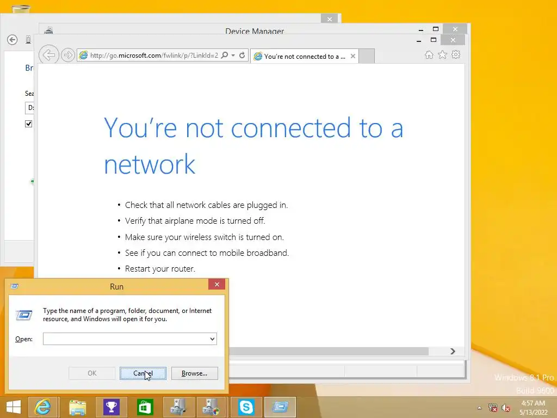Switch to the second shielded Device Manager taskbar icon
This screenshot has width=557, height=418.
[212, 407]
